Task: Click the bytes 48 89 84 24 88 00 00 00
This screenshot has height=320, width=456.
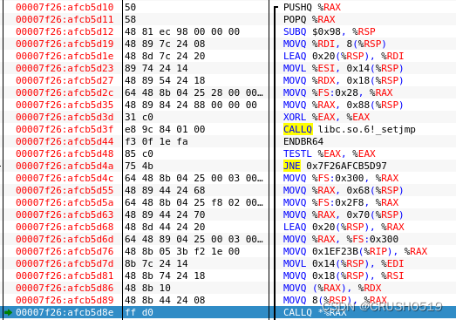Action: [191, 105]
